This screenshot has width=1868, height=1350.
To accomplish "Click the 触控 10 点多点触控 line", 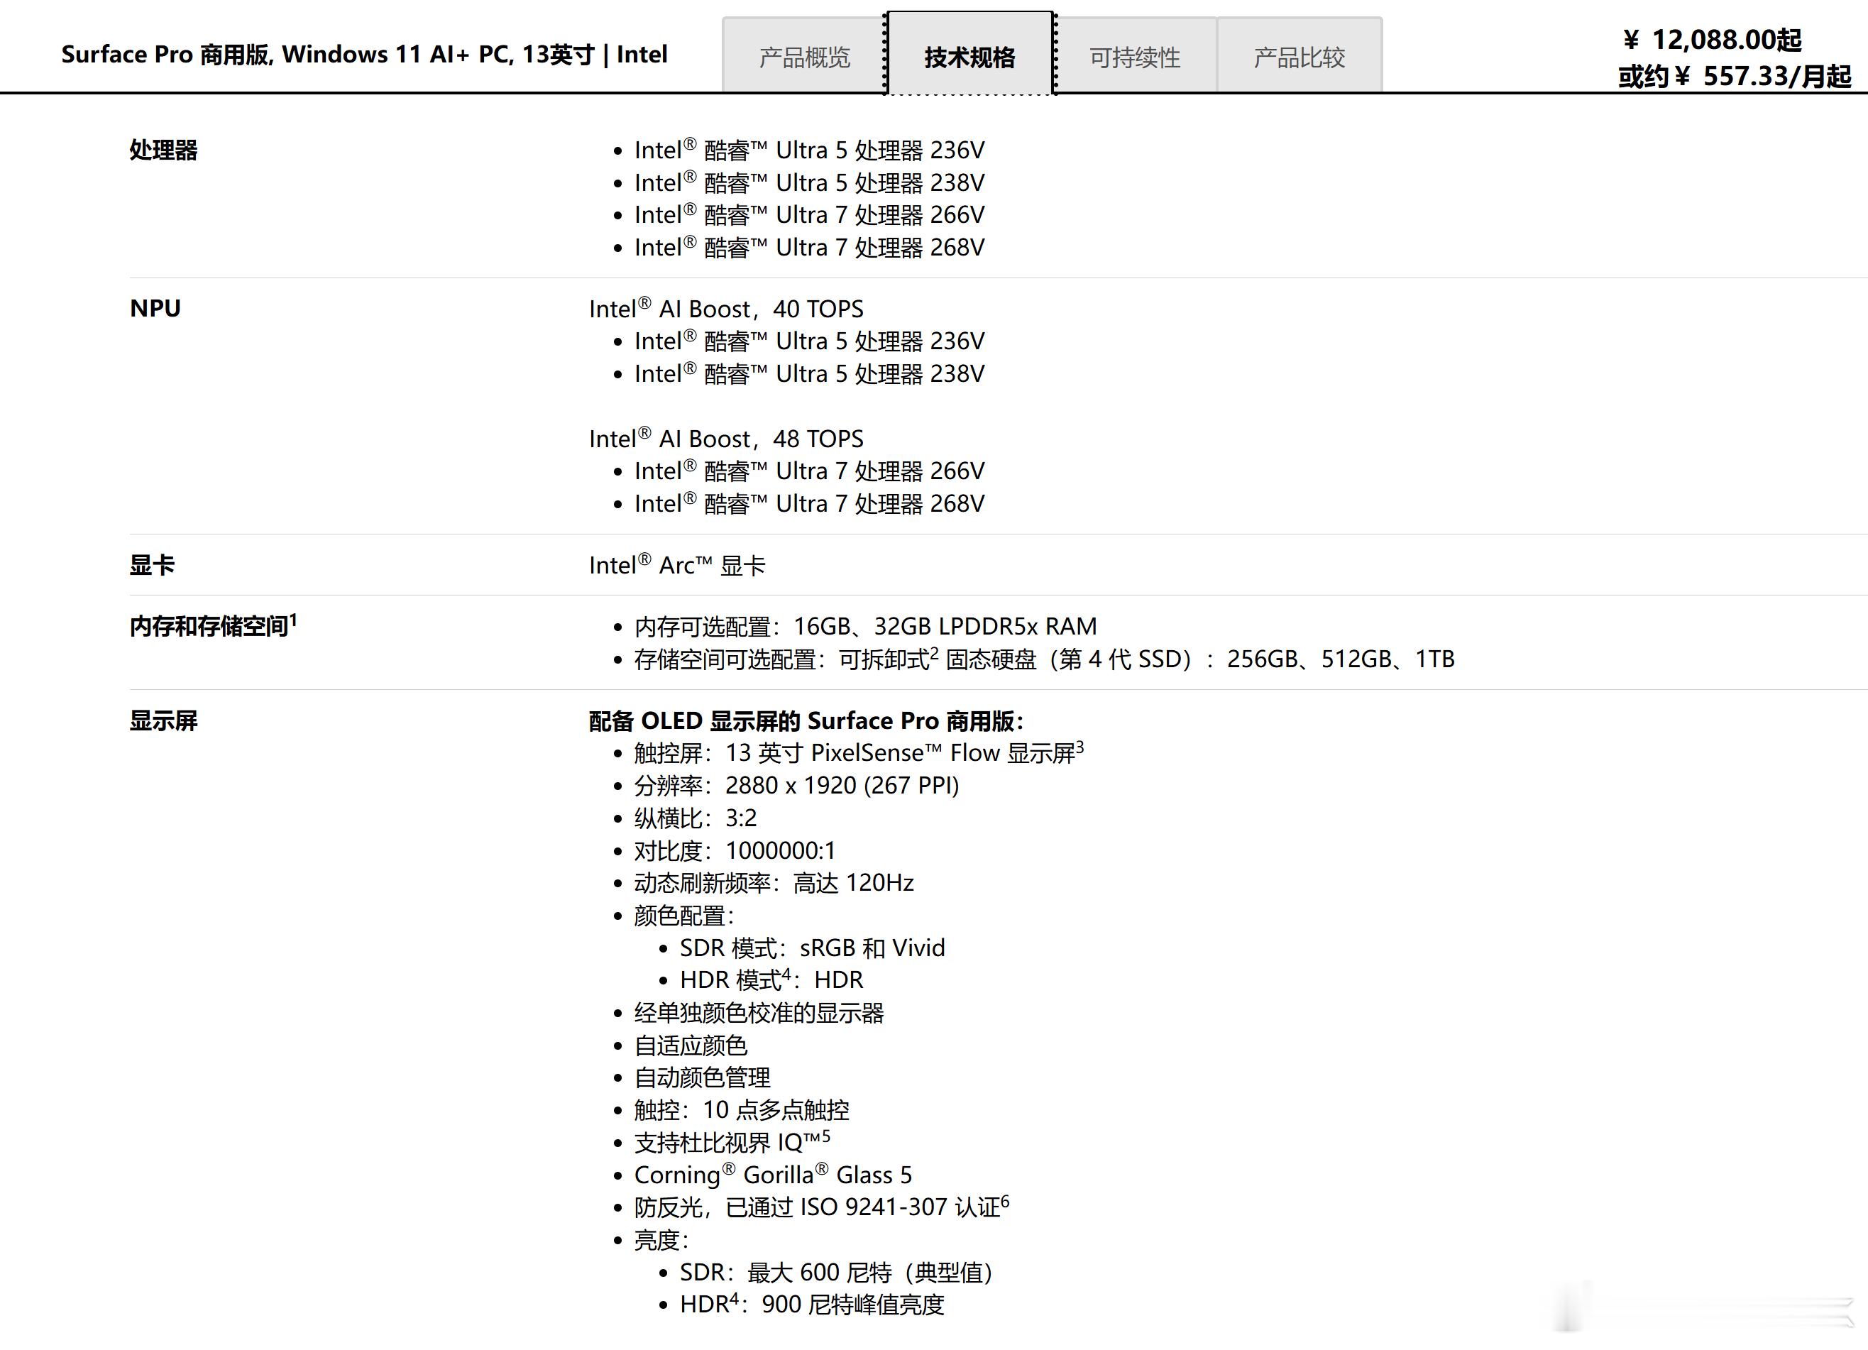I will 741,1109.
